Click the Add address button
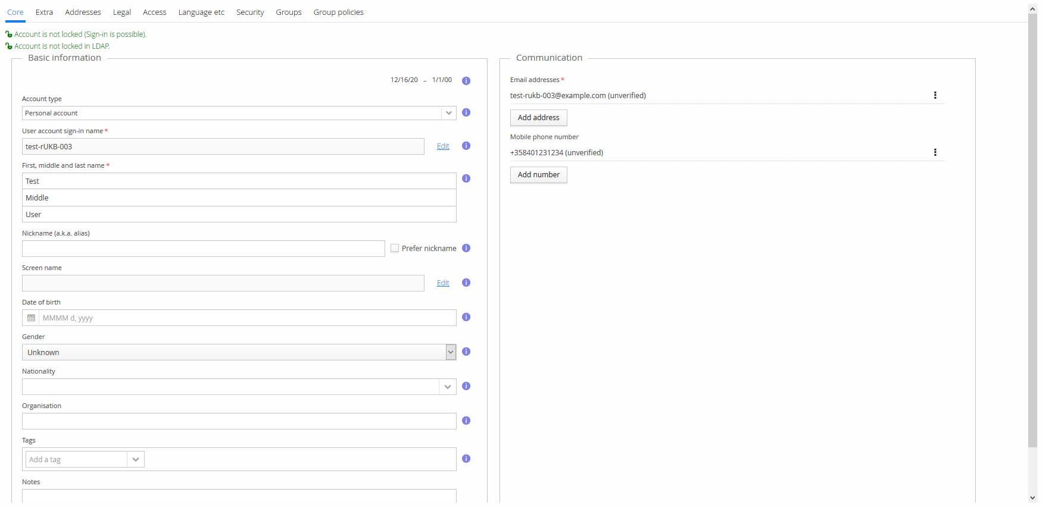 (538, 118)
